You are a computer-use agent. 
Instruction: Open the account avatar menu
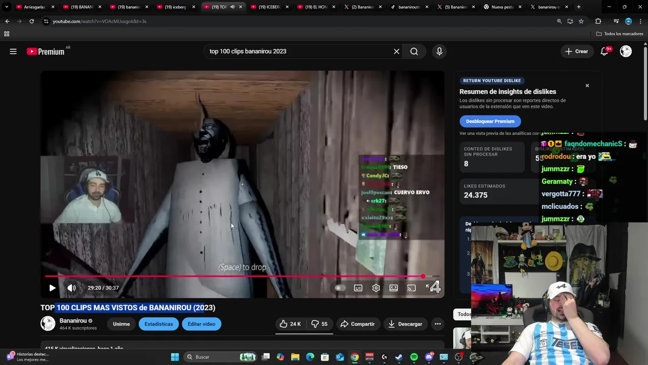click(626, 51)
